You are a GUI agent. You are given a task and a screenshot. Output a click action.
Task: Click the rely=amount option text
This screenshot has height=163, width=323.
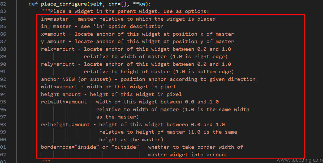pos(58,64)
